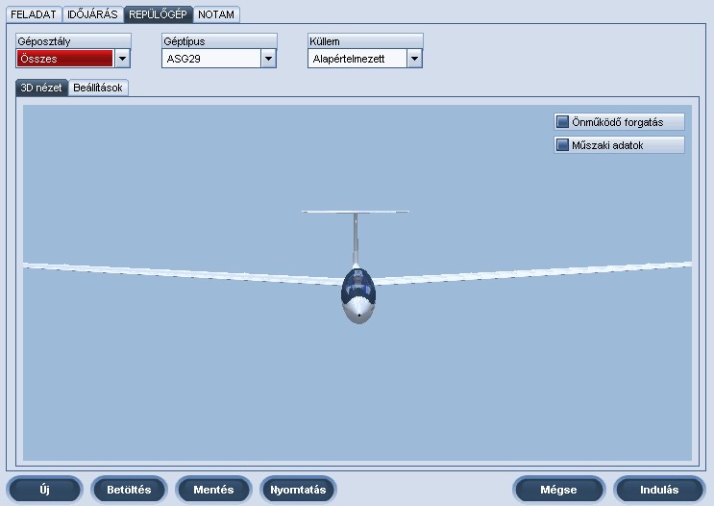Enable the Önműködő forgatás checkbox
Screen dimensions: 714x506
pos(563,122)
